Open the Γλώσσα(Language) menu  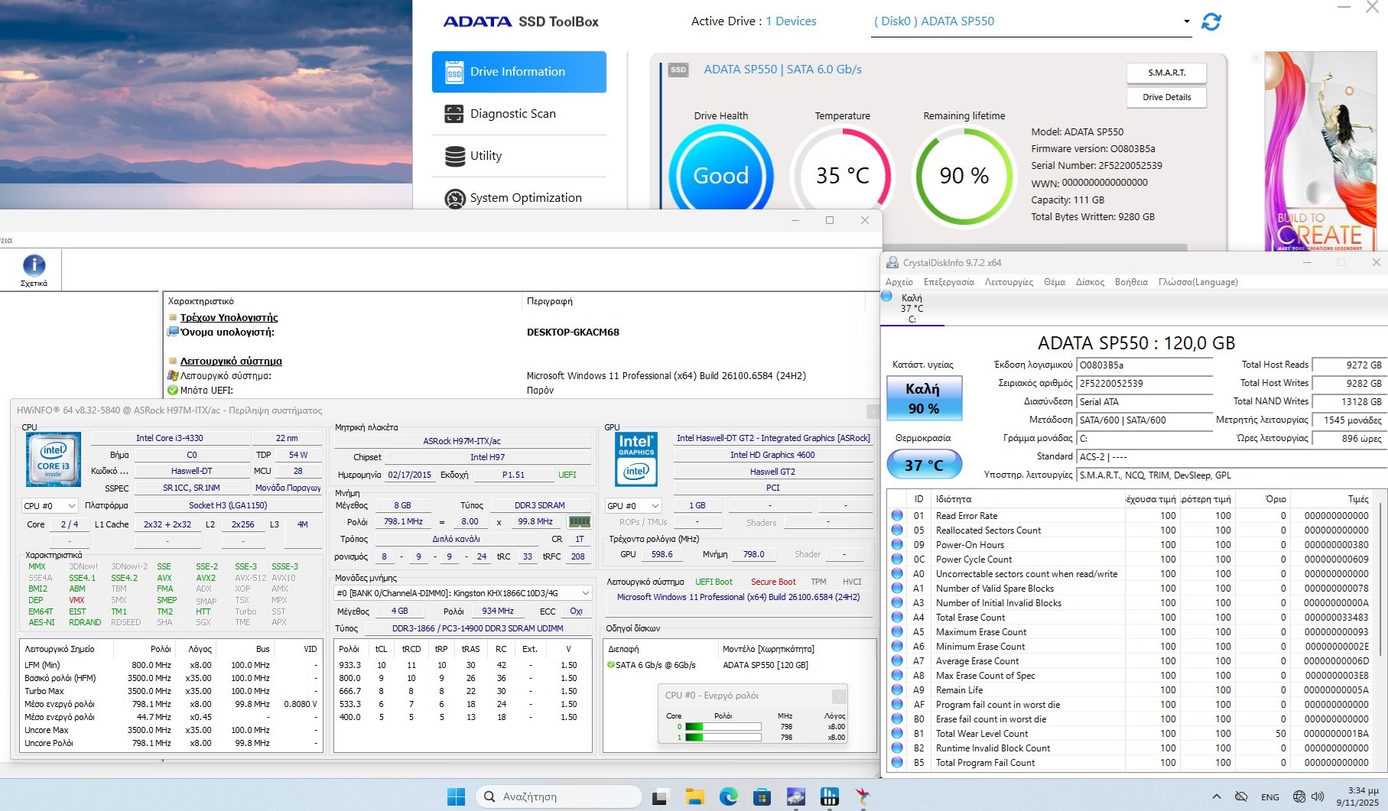(1198, 282)
